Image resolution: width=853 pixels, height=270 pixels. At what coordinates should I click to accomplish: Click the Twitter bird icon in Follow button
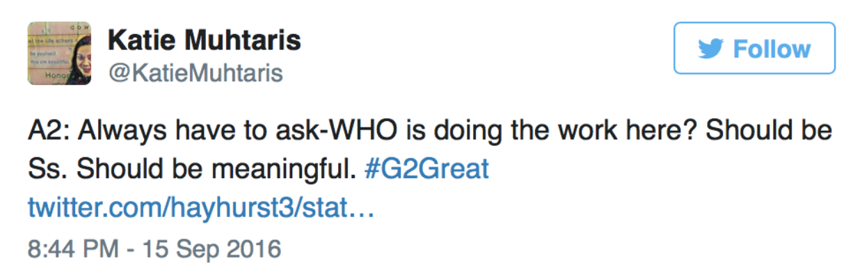pos(711,49)
